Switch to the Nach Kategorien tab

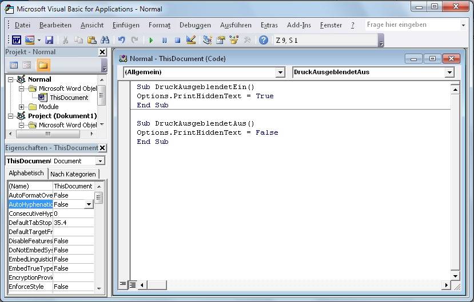click(x=73, y=174)
